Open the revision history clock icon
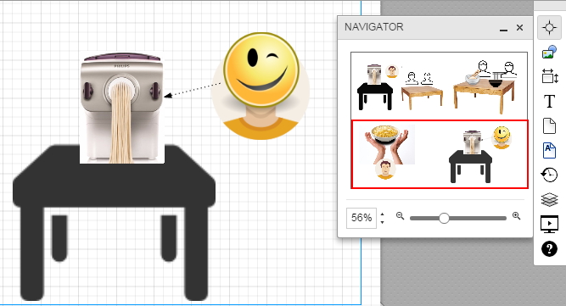 [x=549, y=175]
